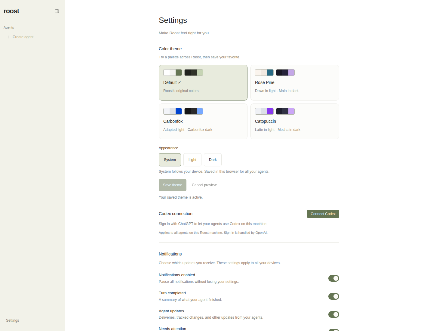Preview the Rosé Pine theme card
This screenshot has width=433, height=331.
tap(295, 82)
